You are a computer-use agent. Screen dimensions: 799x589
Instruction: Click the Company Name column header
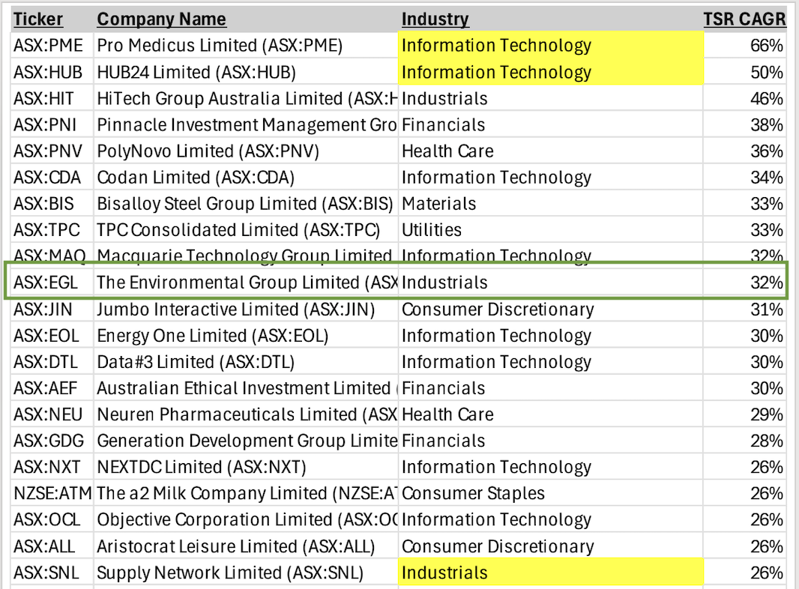[x=161, y=19]
